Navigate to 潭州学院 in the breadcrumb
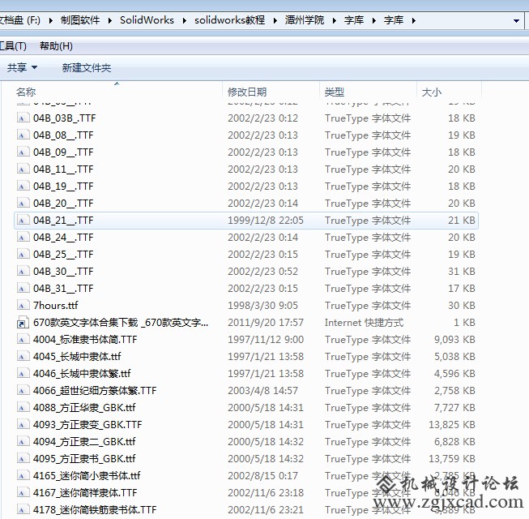The image size is (529, 519). [x=305, y=20]
